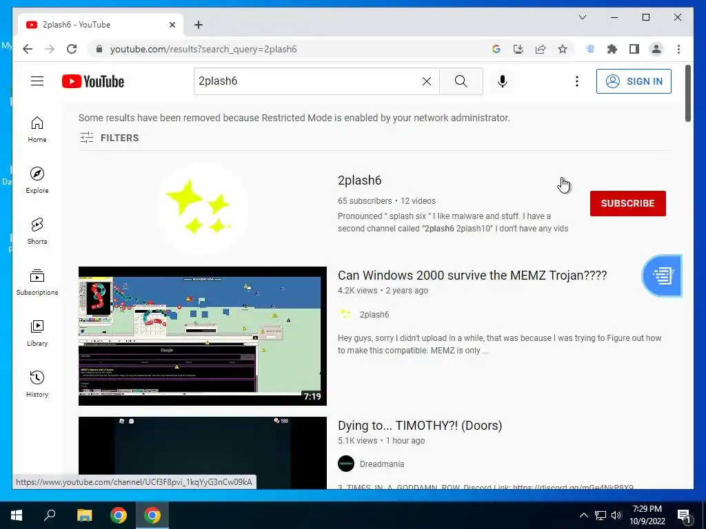This screenshot has width=706, height=529.
Task: Bookmark this page with star icon
Action: 563,49
